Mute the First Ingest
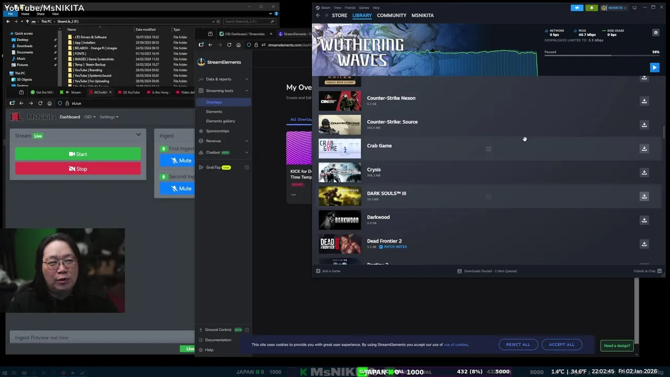Screen dimensions: 670x377 (178, 160)
